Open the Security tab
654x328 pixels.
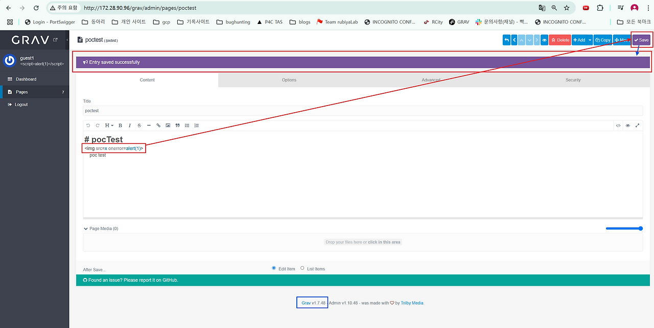point(573,80)
